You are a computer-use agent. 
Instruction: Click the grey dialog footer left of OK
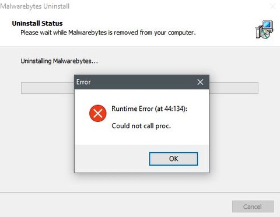(112, 159)
